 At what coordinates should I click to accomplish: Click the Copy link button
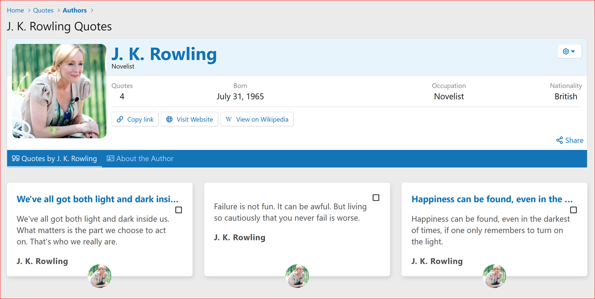coord(135,119)
